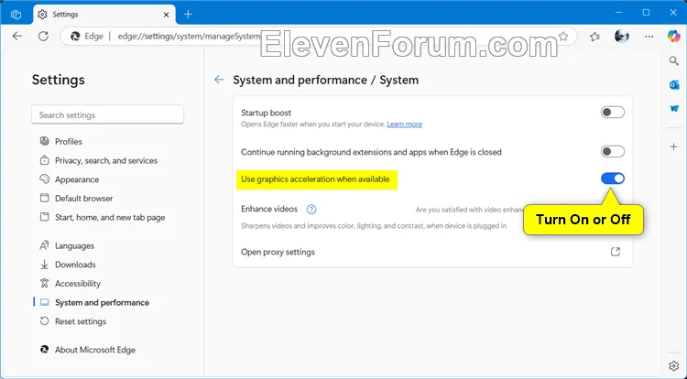The image size is (687, 379).
Task: Click back arrow beside System and performance
Action: point(219,80)
